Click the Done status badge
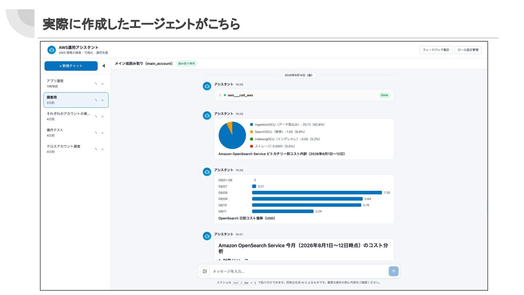The width and height of the screenshot is (524, 295). (384, 95)
